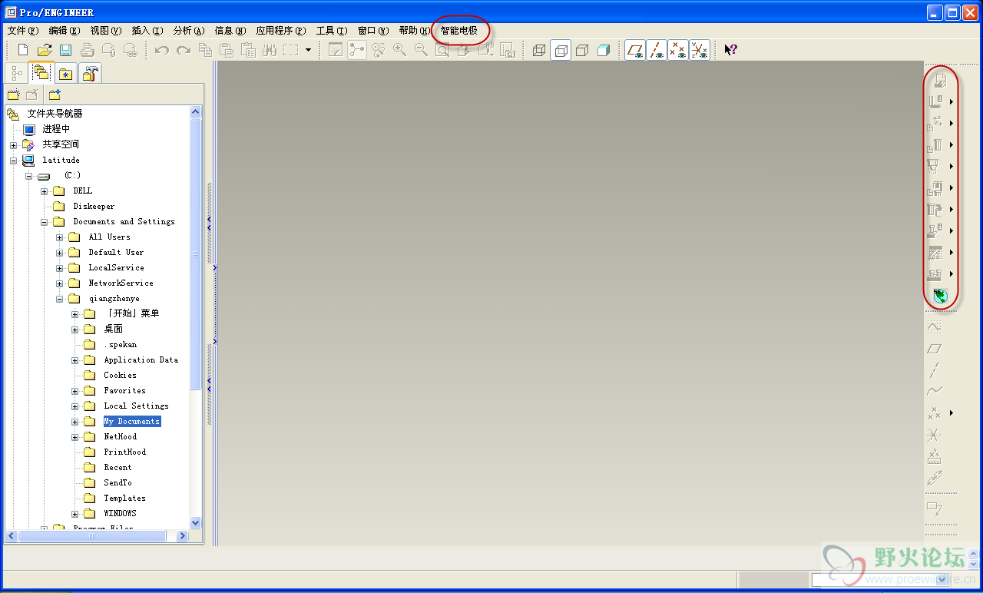Image resolution: width=983 pixels, height=593 pixels.
Task: Toggle datum points display
Action: (x=678, y=50)
